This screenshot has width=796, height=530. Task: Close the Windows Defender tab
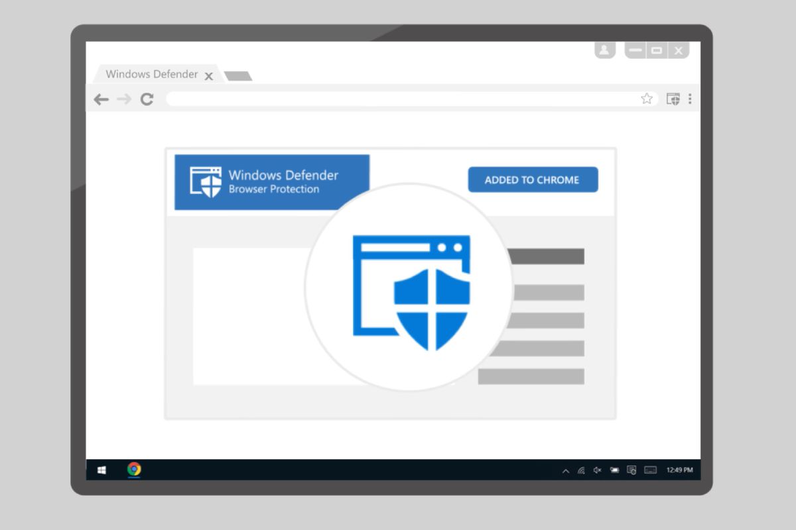click(209, 76)
